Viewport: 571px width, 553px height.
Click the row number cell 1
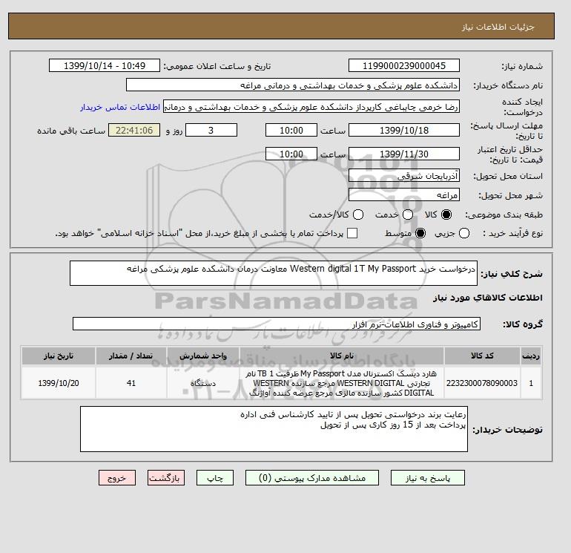[531, 383]
